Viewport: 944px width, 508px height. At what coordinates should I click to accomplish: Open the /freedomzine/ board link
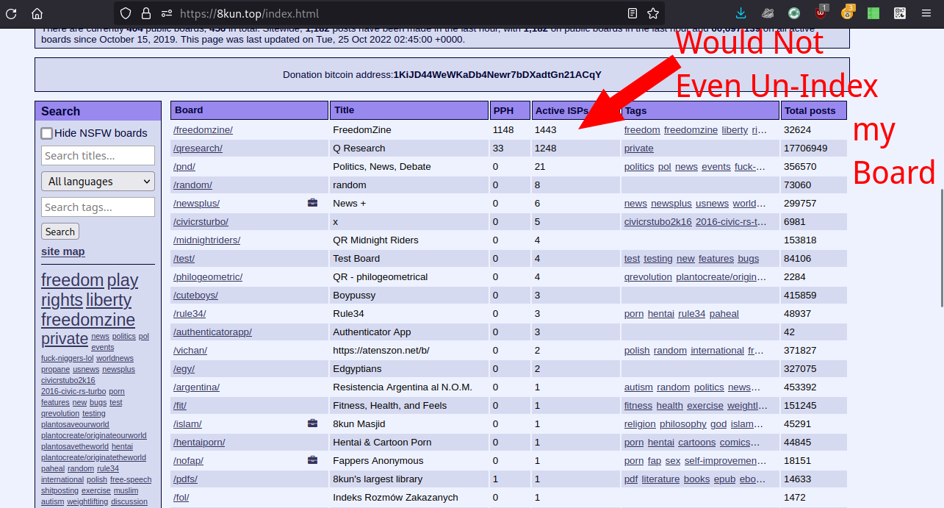click(x=203, y=130)
